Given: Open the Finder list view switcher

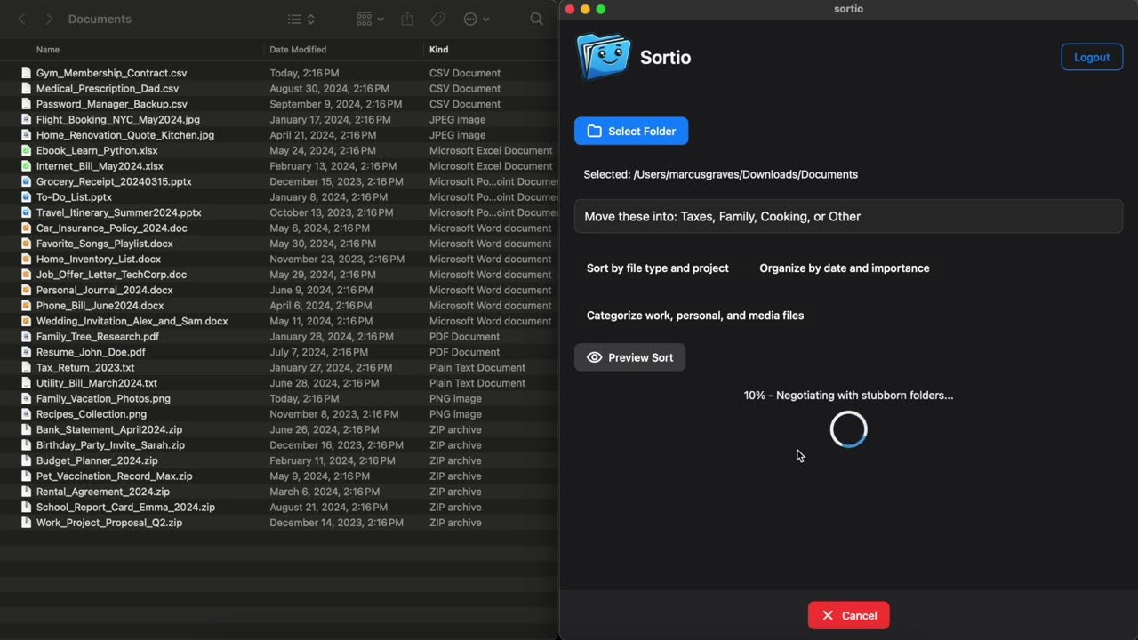Looking at the screenshot, I should pyautogui.click(x=301, y=19).
